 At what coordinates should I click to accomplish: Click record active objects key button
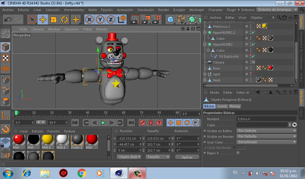143,123
